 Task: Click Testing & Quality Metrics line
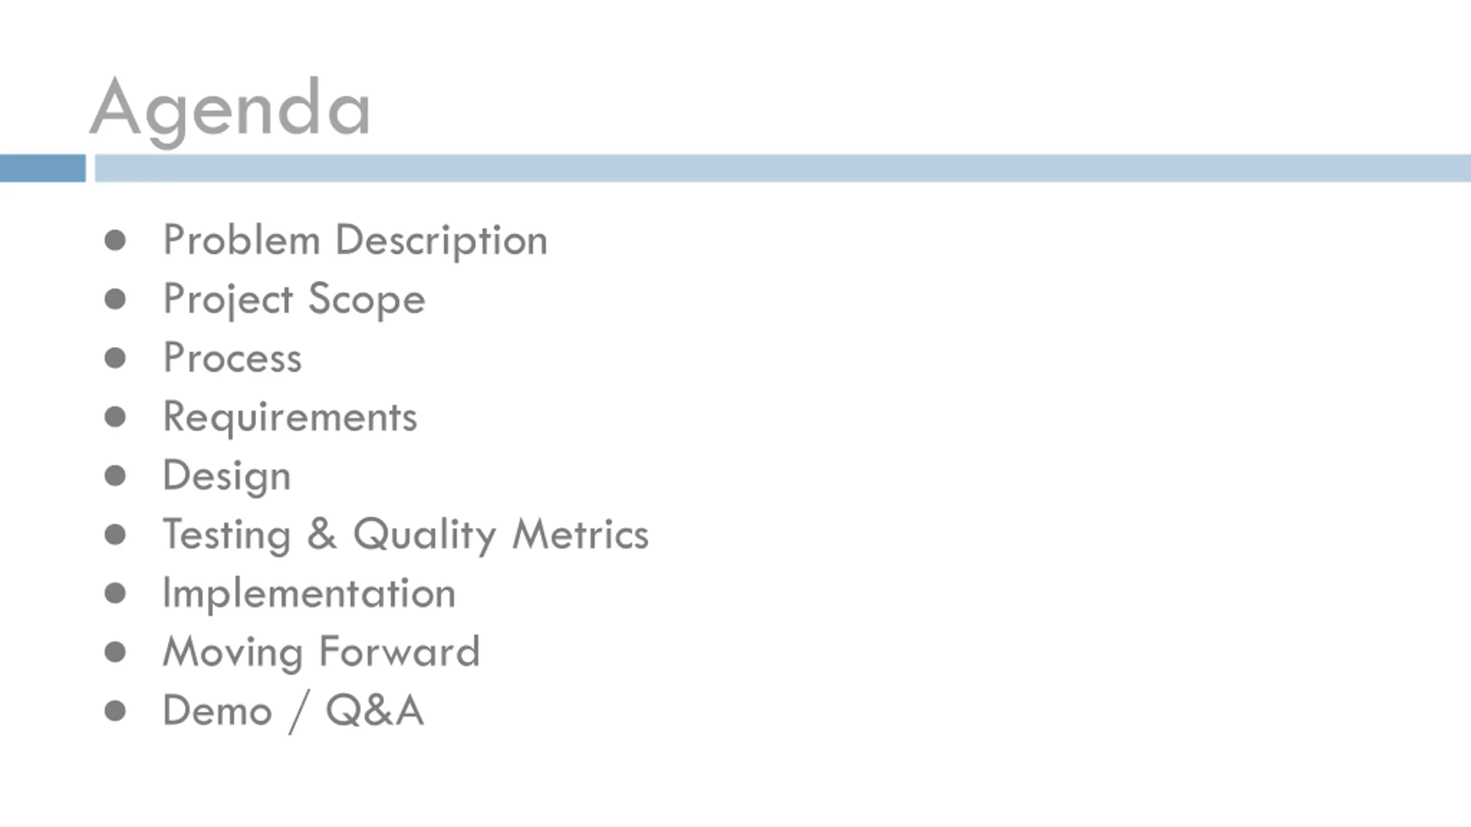coord(406,536)
